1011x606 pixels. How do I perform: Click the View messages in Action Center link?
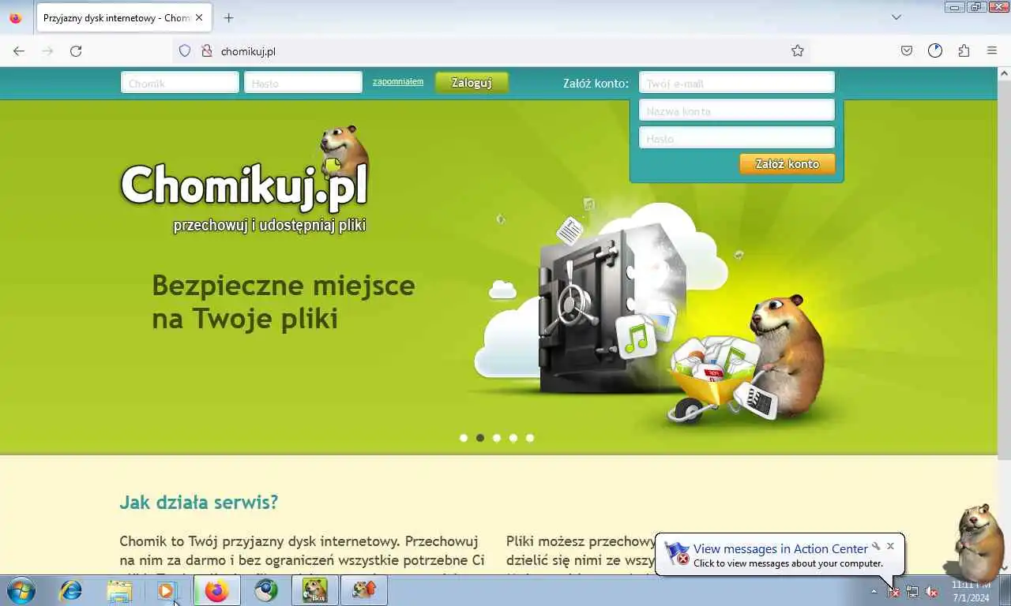point(780,548)
